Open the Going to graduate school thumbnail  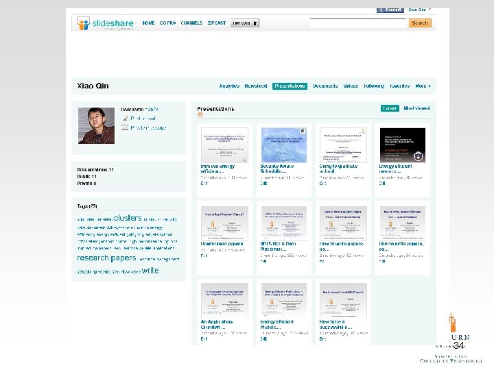pyautogui.click(x=343, y=145)
